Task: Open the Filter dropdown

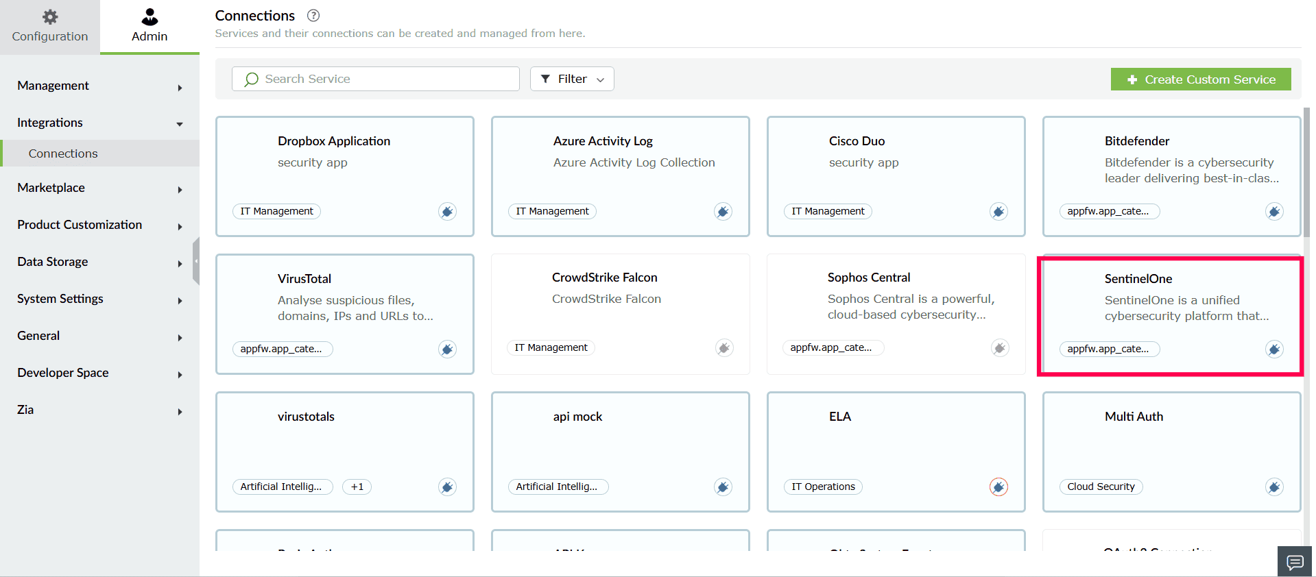Action: (x=572, y=79)
